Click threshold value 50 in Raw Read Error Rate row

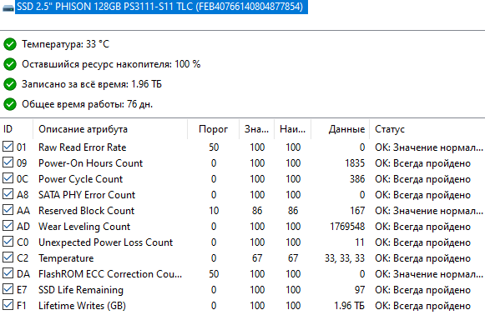[214, 147]
